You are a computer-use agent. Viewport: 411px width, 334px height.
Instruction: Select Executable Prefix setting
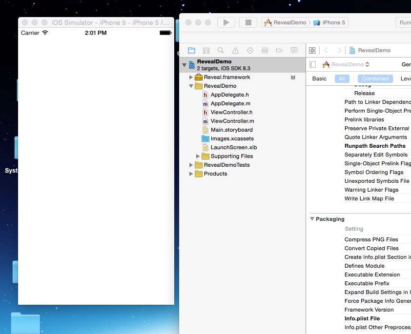coord(367,283)
